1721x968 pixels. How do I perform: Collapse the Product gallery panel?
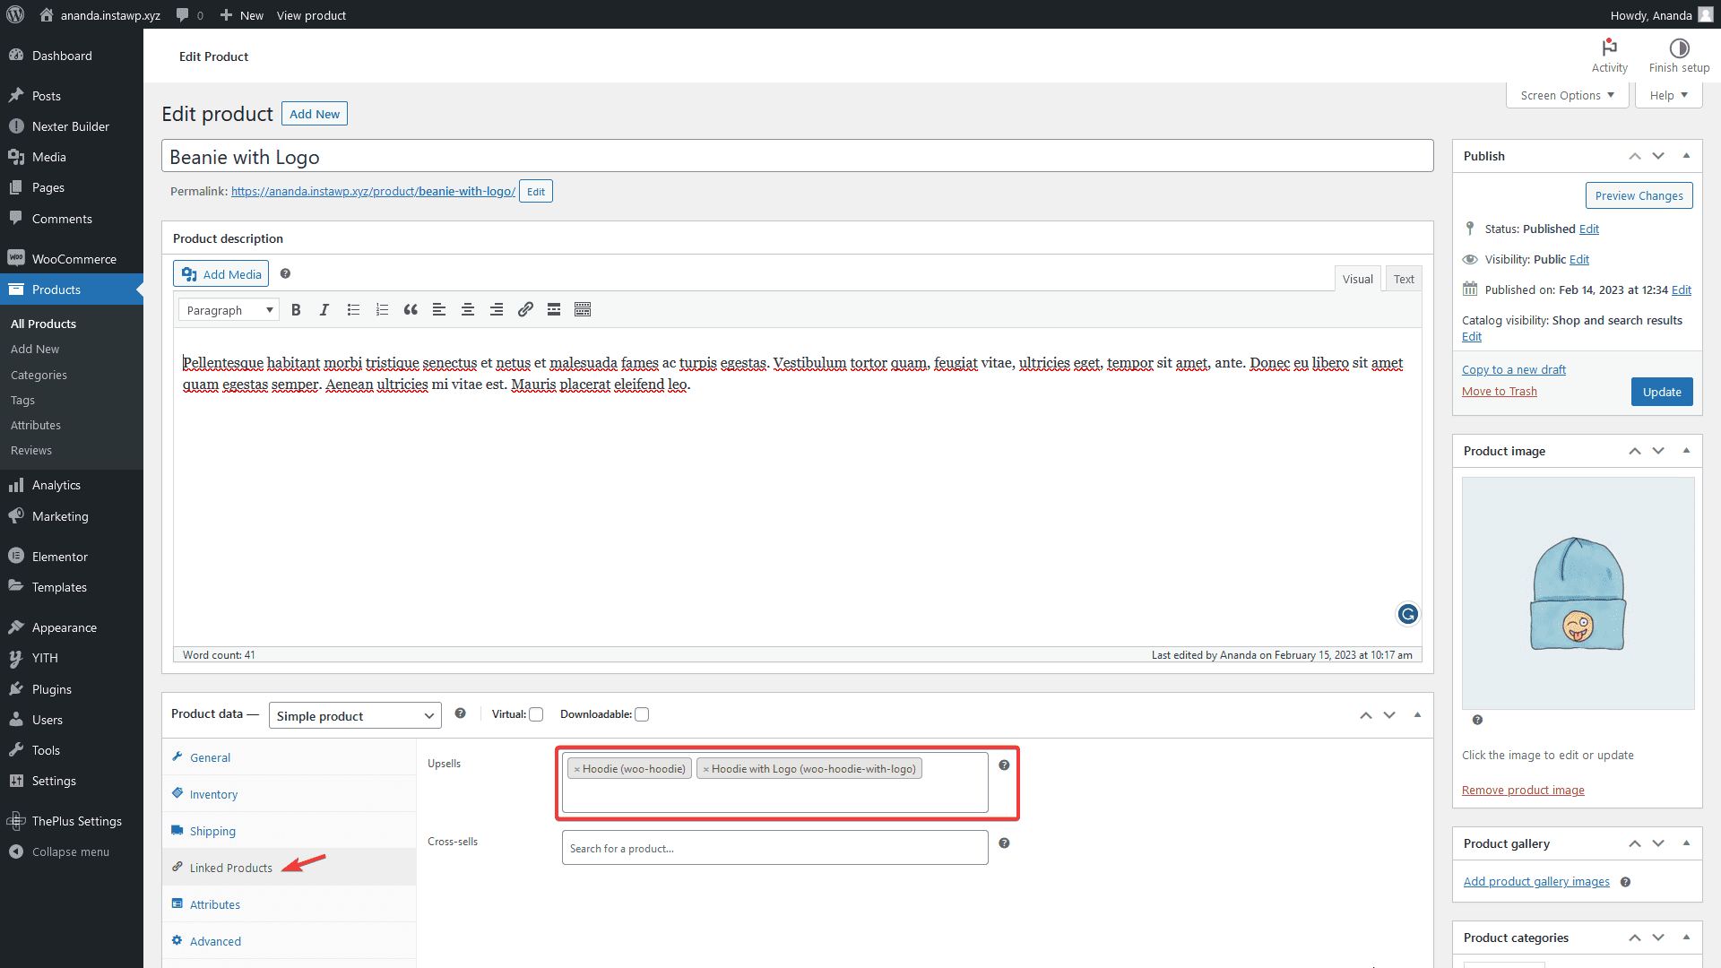1686,843
